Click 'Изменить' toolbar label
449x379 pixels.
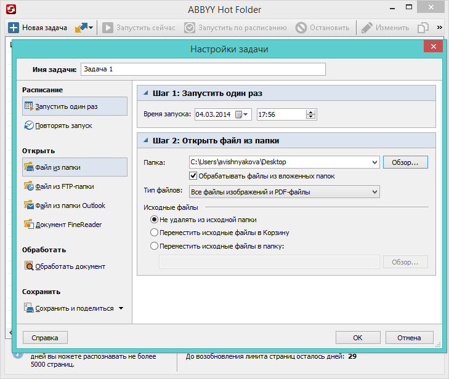(392, 28)
